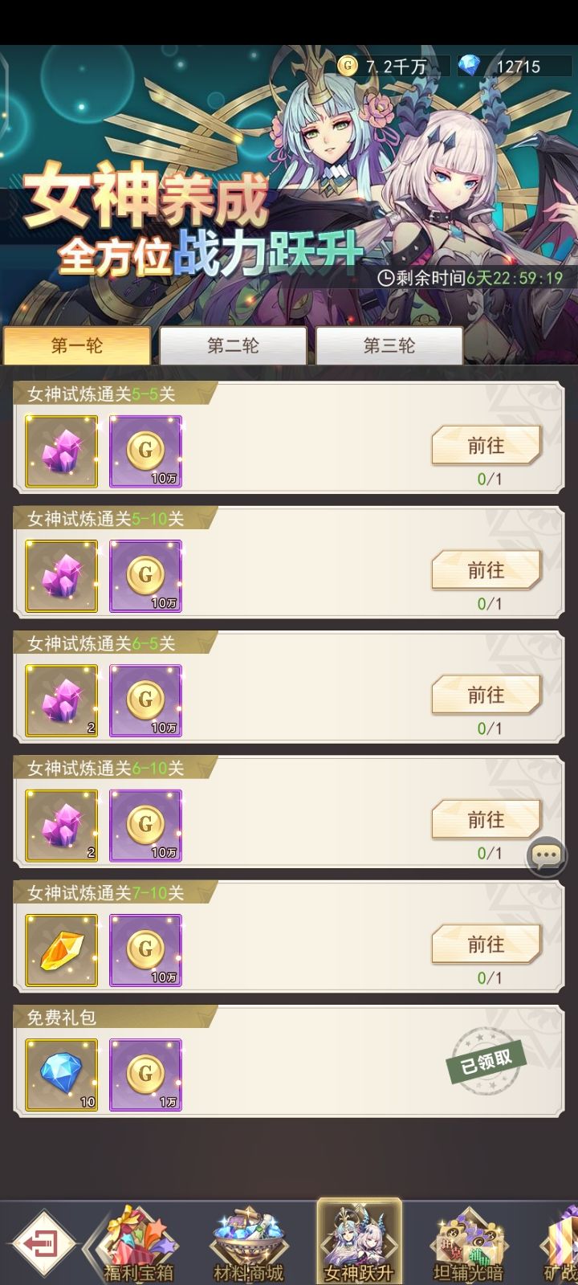The width and height of the screenshot is (578, 1285).
Task: Open the chat bubble floating icon
Action: [547, 856]
